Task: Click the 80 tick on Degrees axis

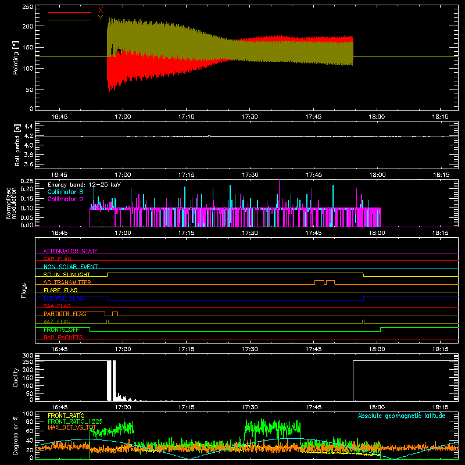Action: click(30, 421)
